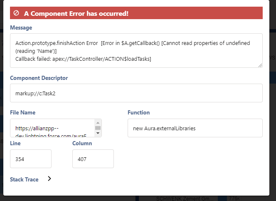
Task: Expand the Stack Trace chevron
Action: pos(49,179)
